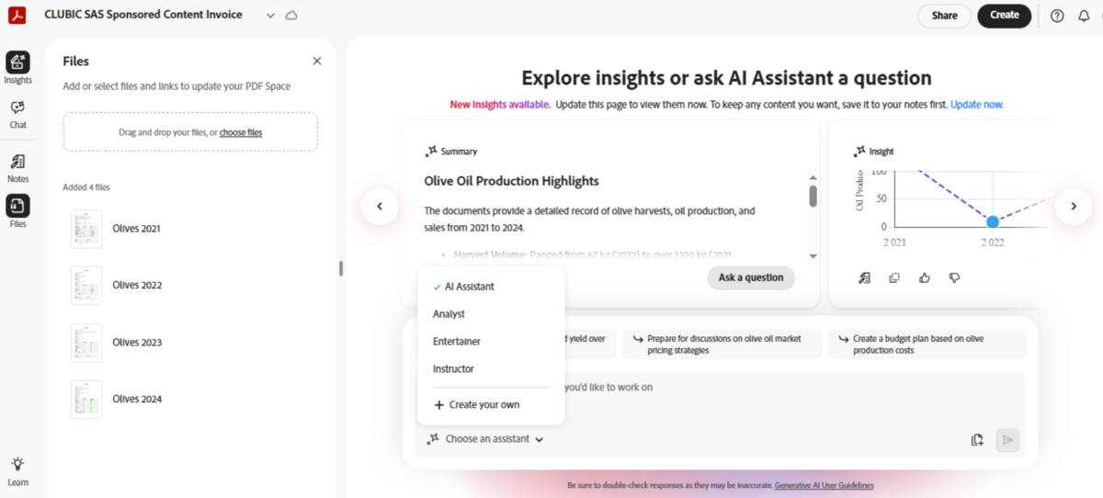This screenshot has width=1103, height=498.
Task: Click the Ask a question button
Action: (x=750, y=277)
